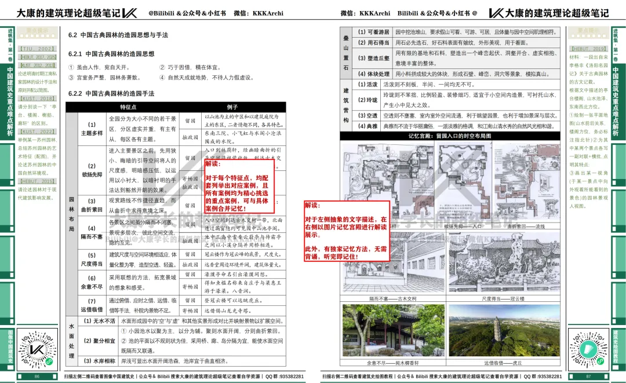Screen dimensions: 626x383
Task: Click the 特征点 table header
Action: pos(128,107)
